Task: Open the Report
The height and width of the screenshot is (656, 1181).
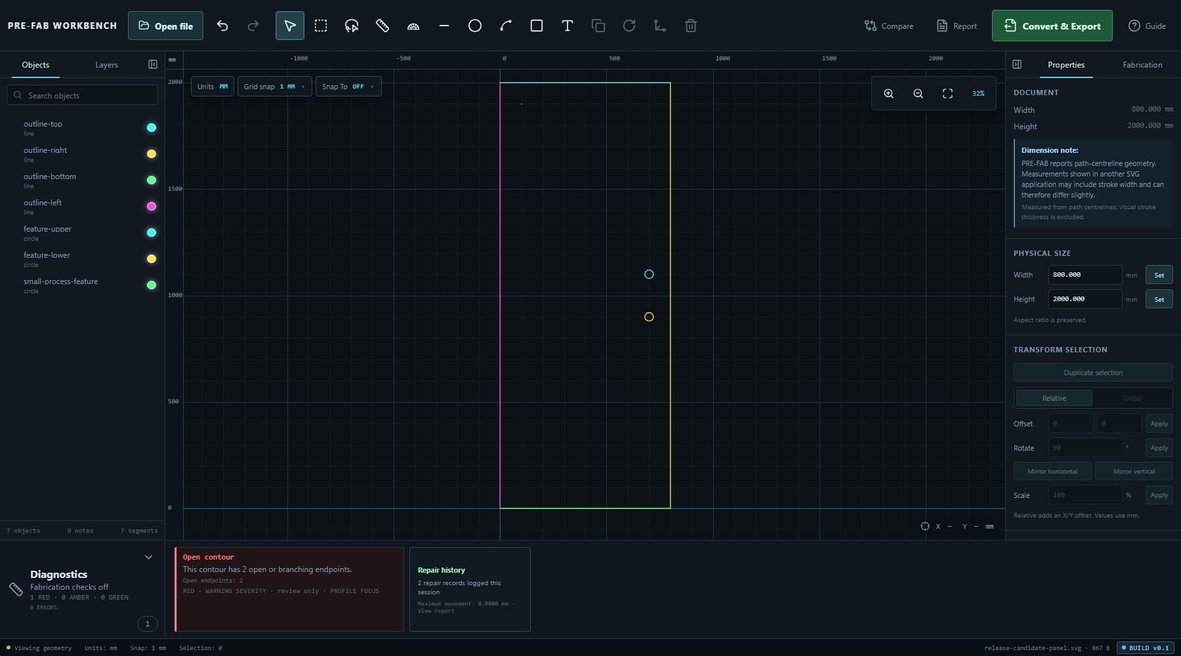Action: pyautogui.click(x=957, y=26)
